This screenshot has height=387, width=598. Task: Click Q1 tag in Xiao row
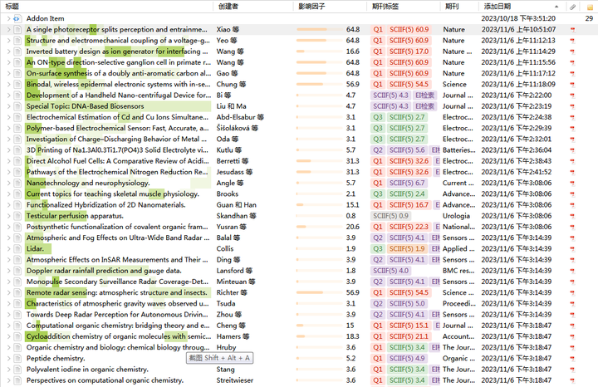(378, 29)
